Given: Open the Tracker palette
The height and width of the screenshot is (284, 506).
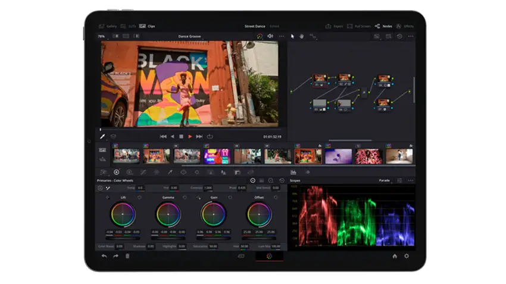Looking at the screenshot, I should pos(197,172).
